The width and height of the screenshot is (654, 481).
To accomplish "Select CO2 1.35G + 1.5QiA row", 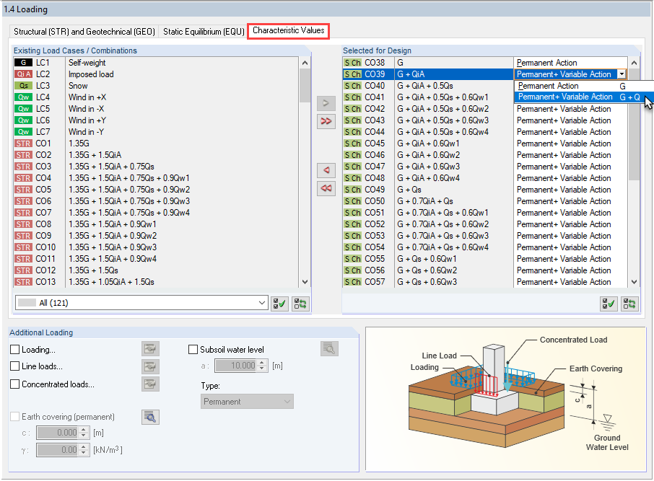I will pos(156,155).
